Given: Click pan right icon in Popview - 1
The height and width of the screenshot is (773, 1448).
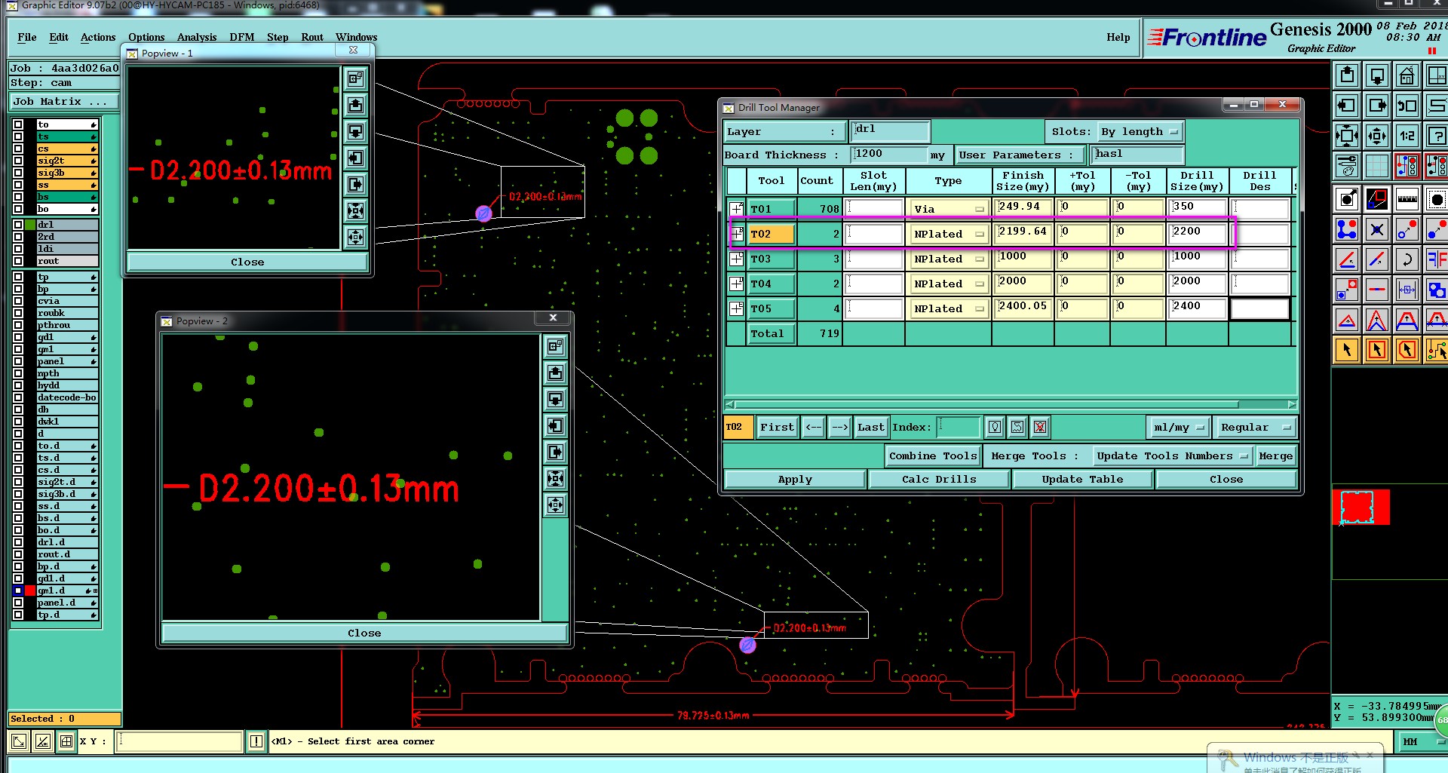Looking at the screenshot, I should pos(355,184).
